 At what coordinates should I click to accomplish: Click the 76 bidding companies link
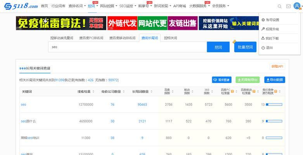(113, 105)
